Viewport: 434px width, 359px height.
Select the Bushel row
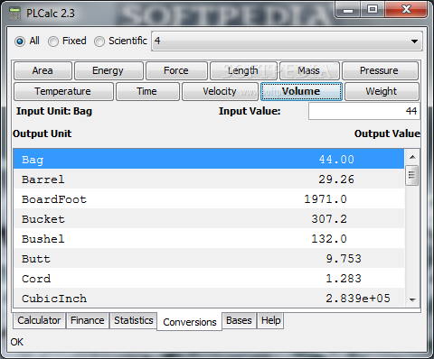coord(209,238)
